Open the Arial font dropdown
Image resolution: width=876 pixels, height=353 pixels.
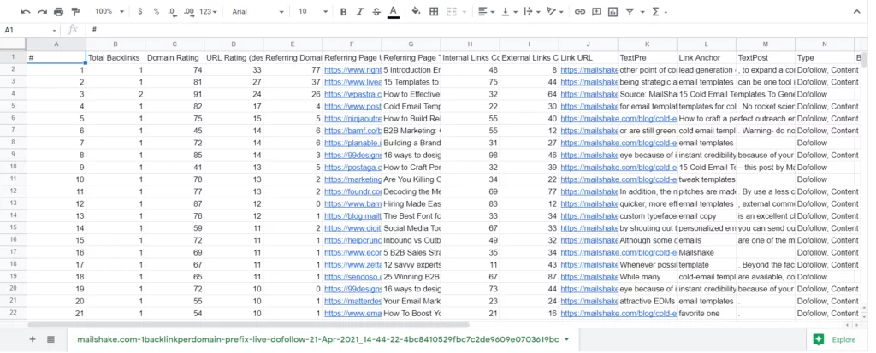pyautogui.click(x=257, y=12)
